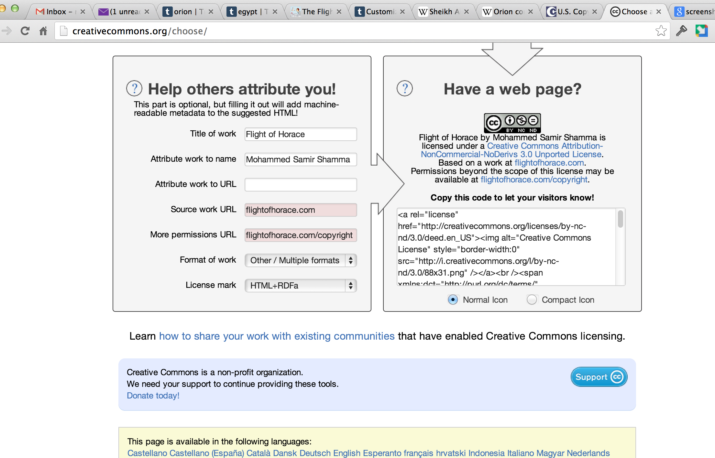Bookmark page with star icon
This screenshot has width=715, height=458.
tap(661, 31)
